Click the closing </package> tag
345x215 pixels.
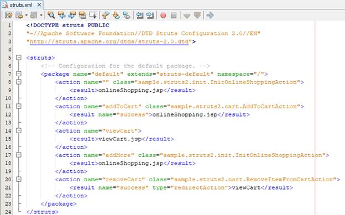pyautogui.click(x=59, y=204)
